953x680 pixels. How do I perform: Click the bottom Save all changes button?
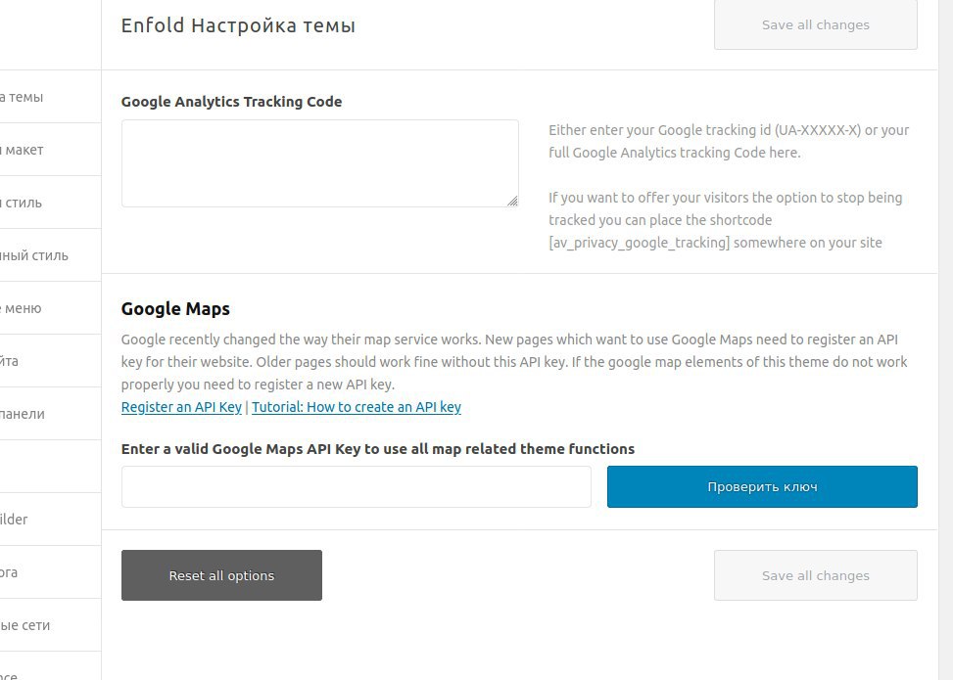tap(816, 575)
